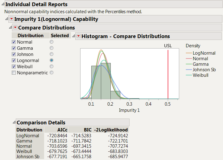Click the Johnson Sb row in Comparison Details

[72, 157]
